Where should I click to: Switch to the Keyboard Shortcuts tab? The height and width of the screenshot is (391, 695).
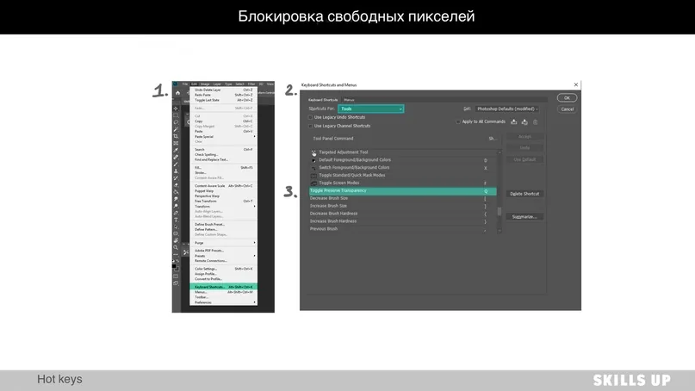pos(323,100)
